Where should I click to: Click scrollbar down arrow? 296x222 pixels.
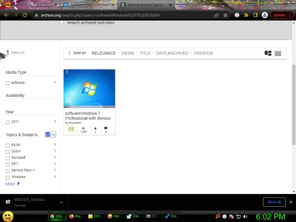[x=294, y=192]
